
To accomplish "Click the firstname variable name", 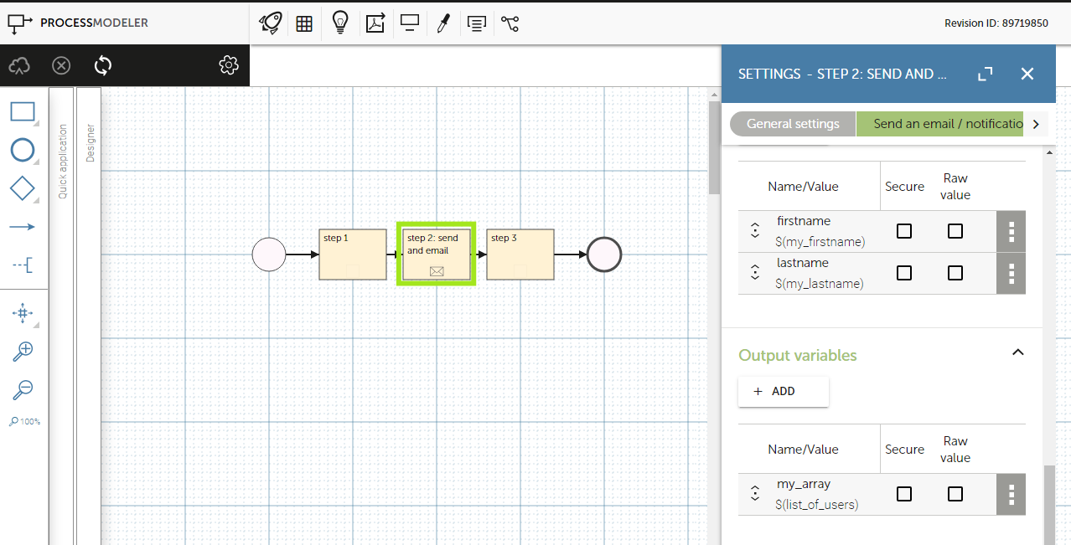I will (x=804, y=221).
